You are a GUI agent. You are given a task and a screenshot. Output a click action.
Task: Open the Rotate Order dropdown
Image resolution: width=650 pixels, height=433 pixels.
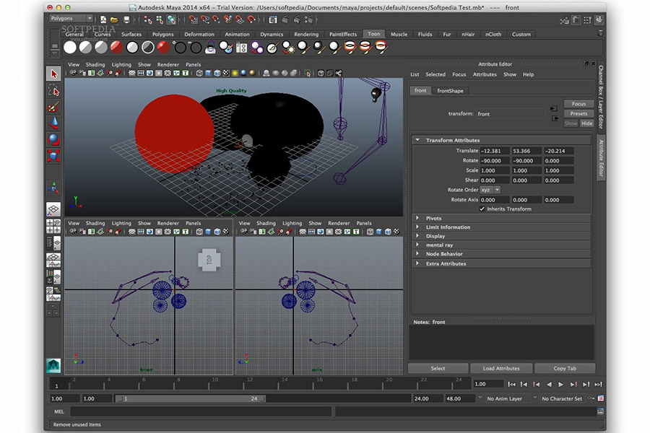coord(490,190)
